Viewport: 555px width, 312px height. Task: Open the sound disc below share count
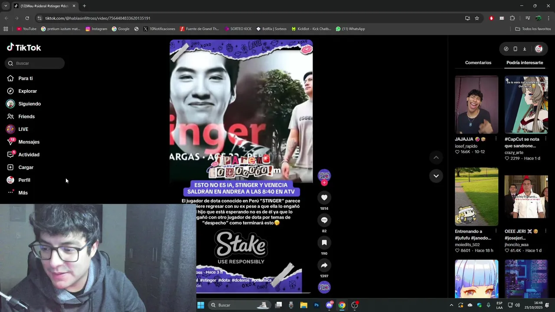point(324,287)
